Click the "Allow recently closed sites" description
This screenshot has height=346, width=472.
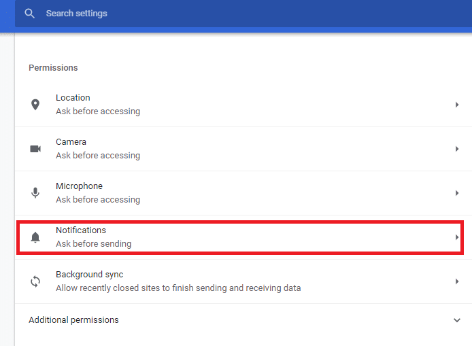pyautogui.click(x=178, y=288)
